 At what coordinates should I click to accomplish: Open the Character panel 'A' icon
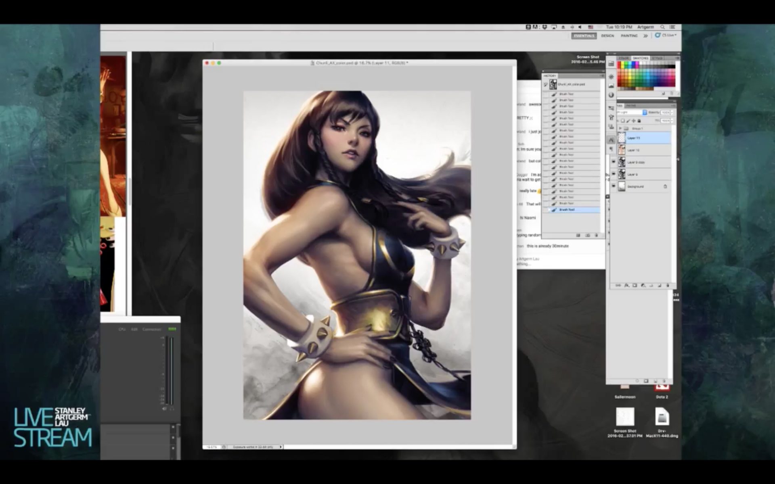pyautogui.click(x=611, y=140)
